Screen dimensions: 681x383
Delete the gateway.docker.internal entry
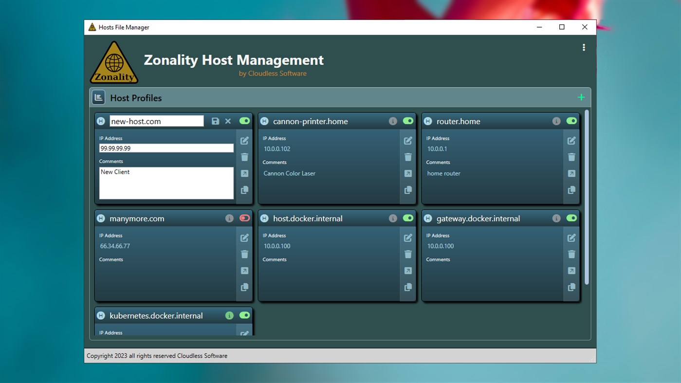click(x=571, y=254)
